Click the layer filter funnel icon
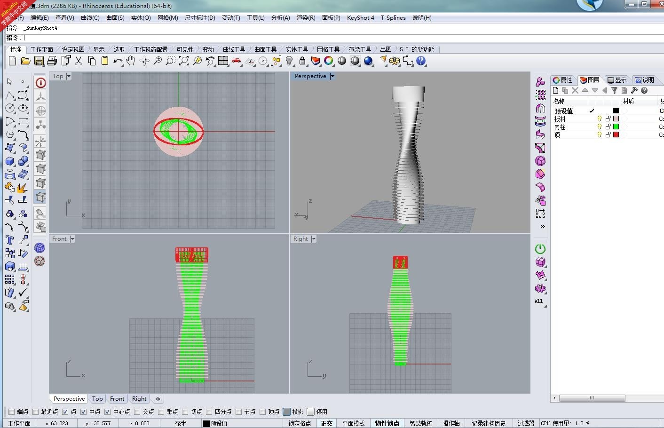Screen dimensions: 664x428 (614, 90)
